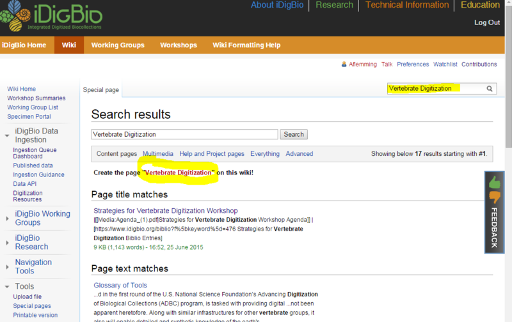Click Log Out
This screenshot has height=322, width=512.
pos(487,22)
